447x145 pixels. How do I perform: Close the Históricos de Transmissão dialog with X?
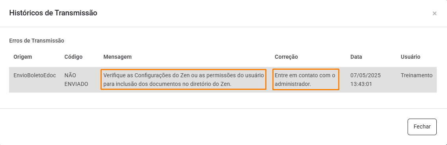coord(434,13)
